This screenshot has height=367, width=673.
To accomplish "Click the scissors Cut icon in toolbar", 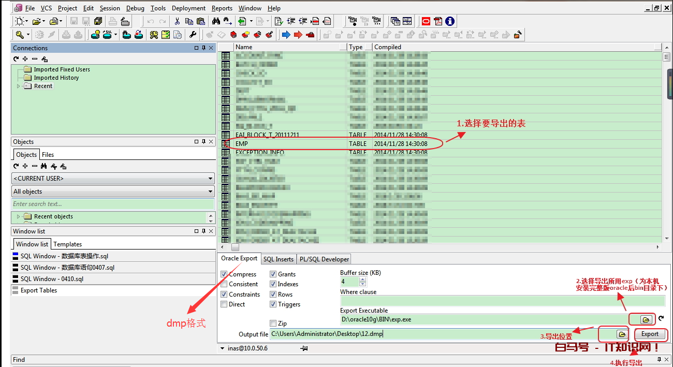I will click(177, 21).
